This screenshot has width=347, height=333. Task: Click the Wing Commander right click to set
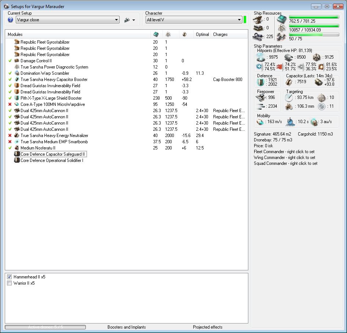(285, 157)
